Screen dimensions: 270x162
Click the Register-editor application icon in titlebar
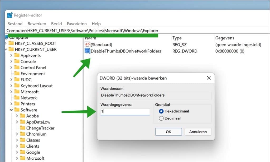10,15
